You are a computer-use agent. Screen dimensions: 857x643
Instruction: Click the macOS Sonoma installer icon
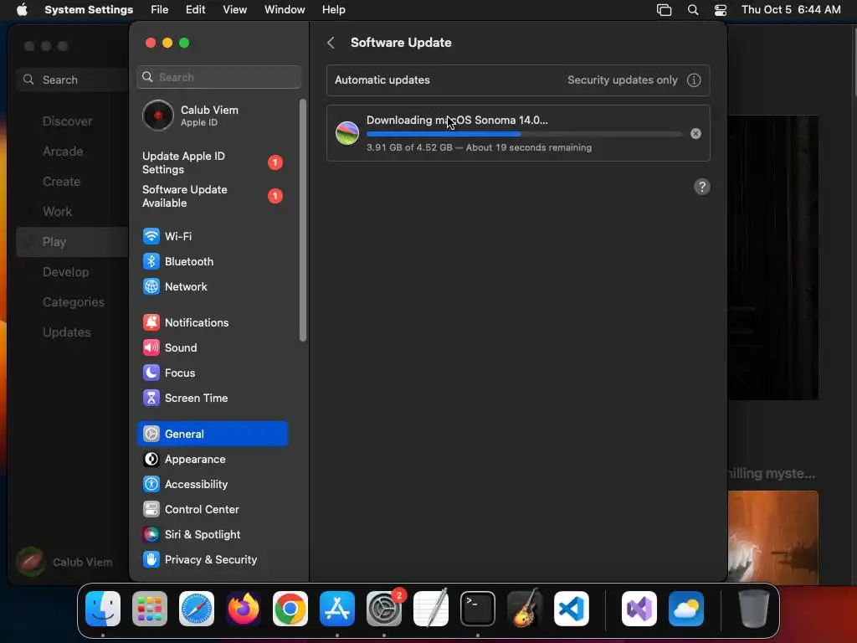pos(347,133)
